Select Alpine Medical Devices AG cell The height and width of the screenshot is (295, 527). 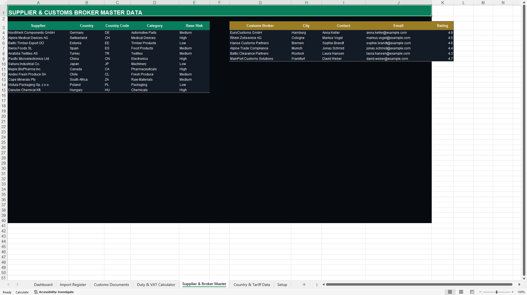pos(38,38)
